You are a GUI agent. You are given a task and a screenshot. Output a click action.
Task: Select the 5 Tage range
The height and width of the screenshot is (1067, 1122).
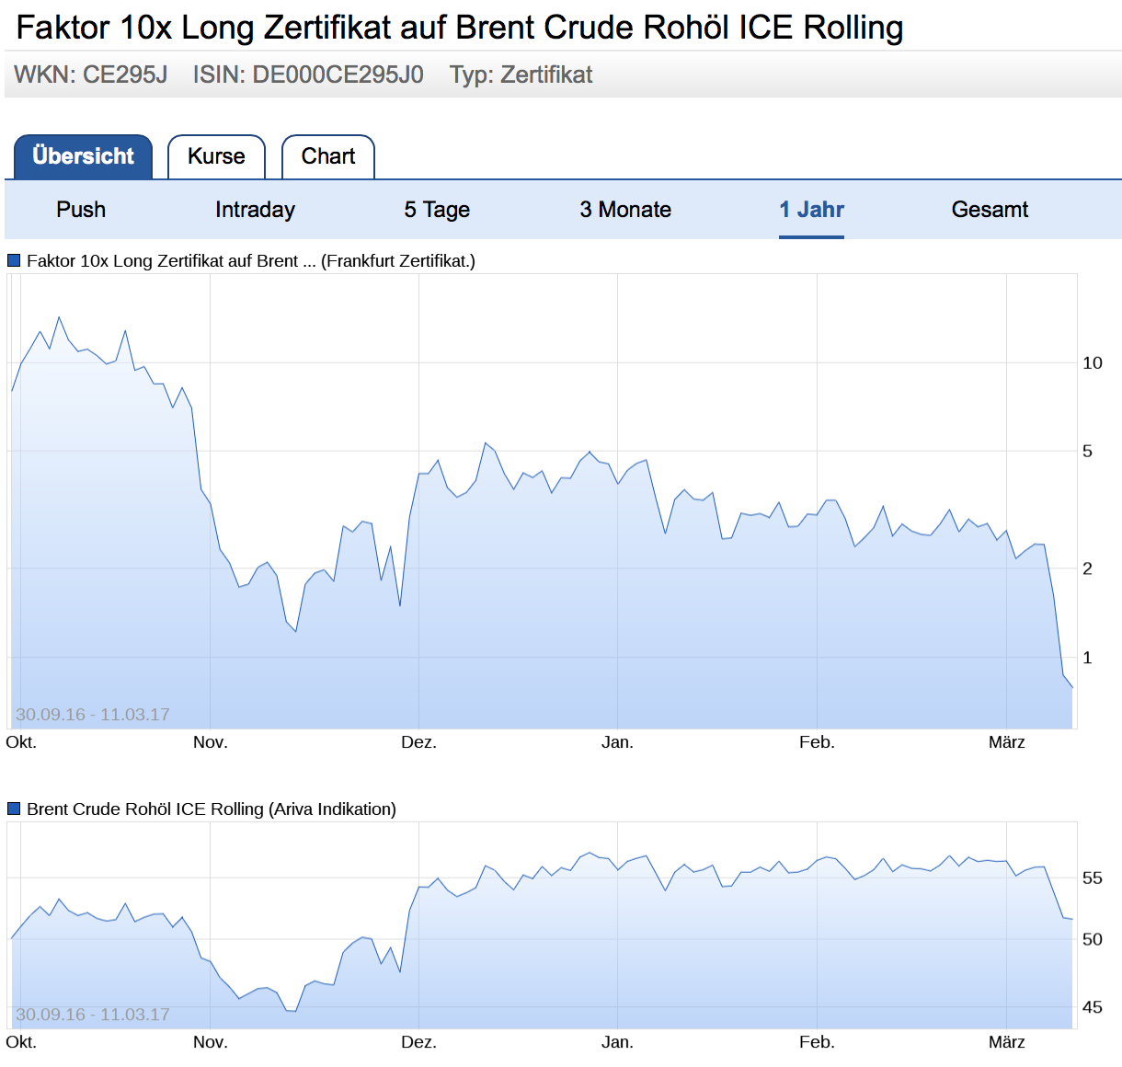pos(437,210)
